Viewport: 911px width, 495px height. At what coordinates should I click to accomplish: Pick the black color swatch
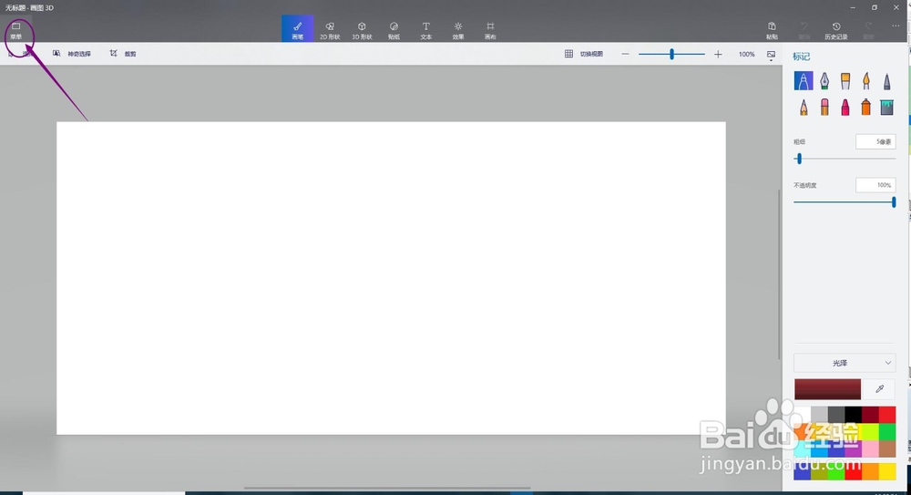coord(853,415)
